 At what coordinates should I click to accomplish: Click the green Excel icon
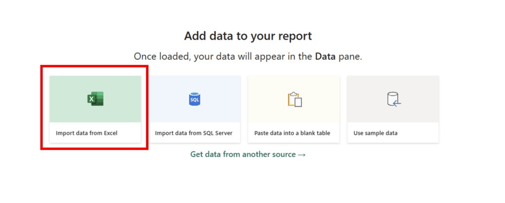click(95, 99)
